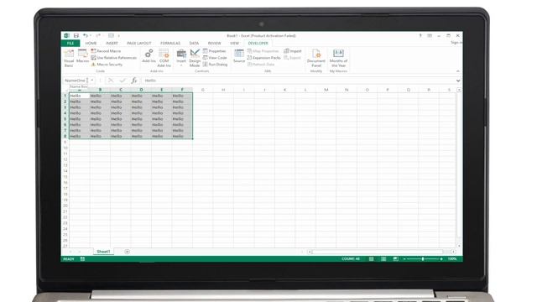Select the DEVELOPER tab
Screen dimensions: 537x302
pyautogui.click(x=258, y=43)
